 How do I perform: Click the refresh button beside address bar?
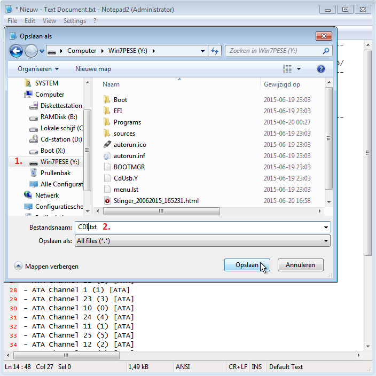click(x=215, y=51)
